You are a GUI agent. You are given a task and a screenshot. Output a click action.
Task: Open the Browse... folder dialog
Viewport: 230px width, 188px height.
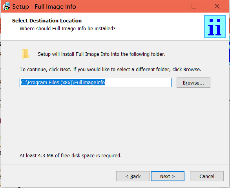[x=193, y=83]
